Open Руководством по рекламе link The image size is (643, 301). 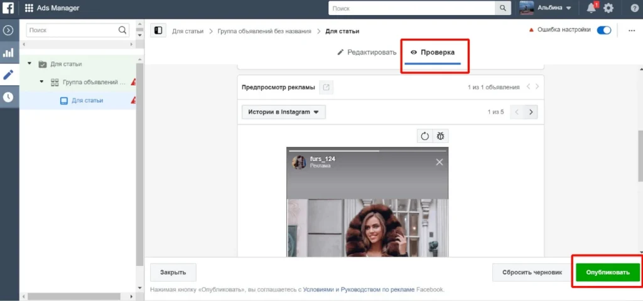(x=377, y=290)
